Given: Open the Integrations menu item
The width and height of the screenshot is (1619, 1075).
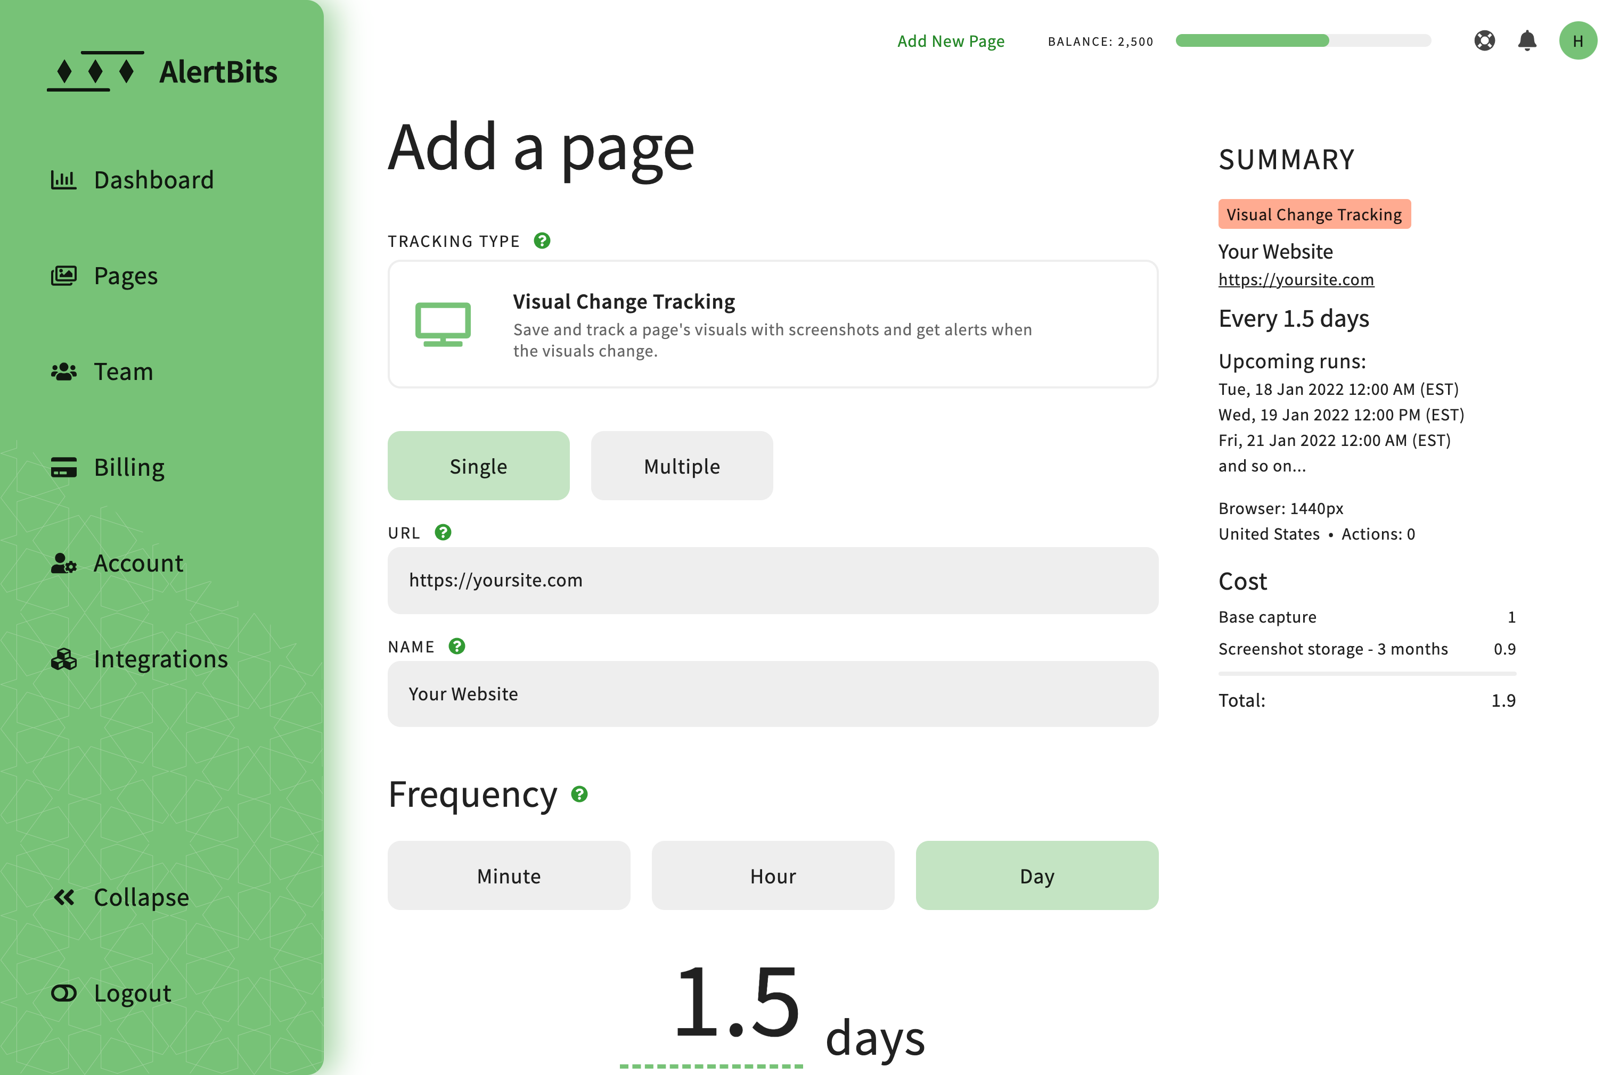Looking at the screenshot, I should [140, 659].
